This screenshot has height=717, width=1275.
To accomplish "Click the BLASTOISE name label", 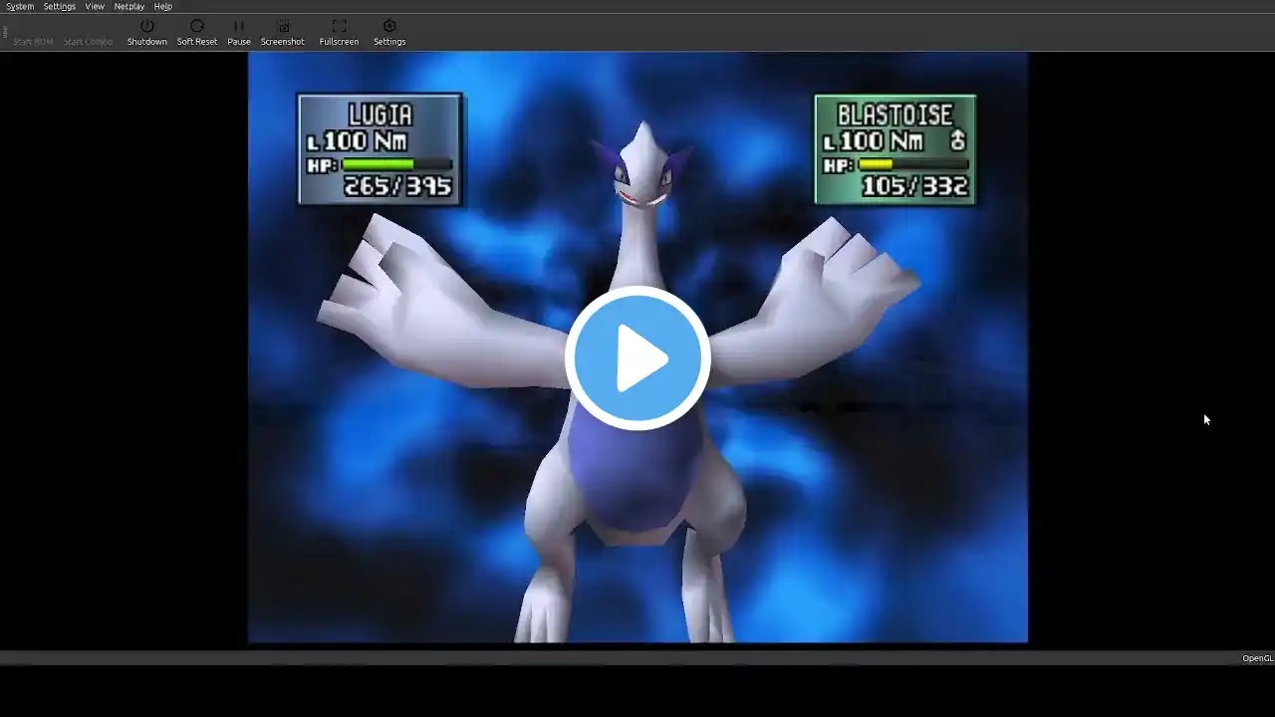I will pos(895,116).
